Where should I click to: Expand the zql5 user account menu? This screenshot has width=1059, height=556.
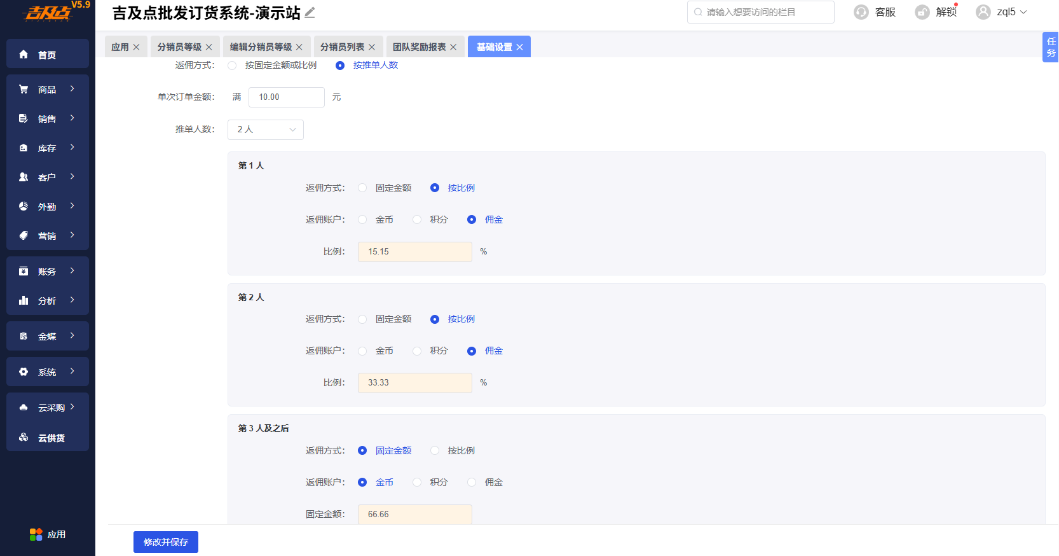click(x=1002, y=12)
